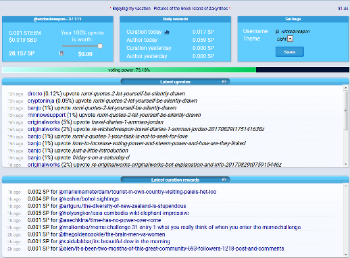Click 0.004 SP amount in the koshin row
350x258 pixels.
click(x=39, y=199)
